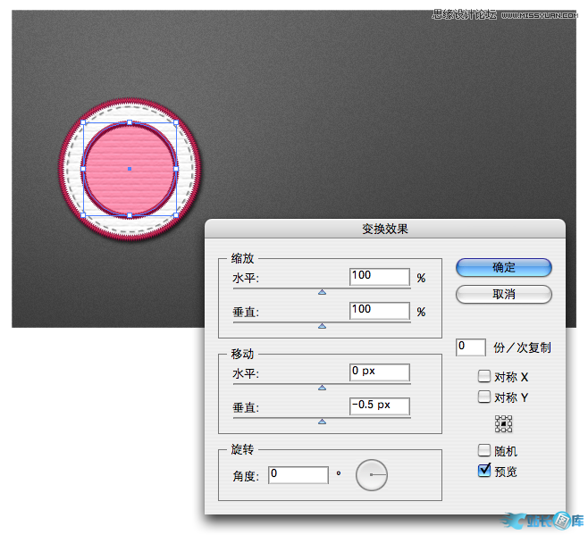588x535 pixels.
Task: Click the 份/次复制 copies input field
Action: [x=470, y=347]
